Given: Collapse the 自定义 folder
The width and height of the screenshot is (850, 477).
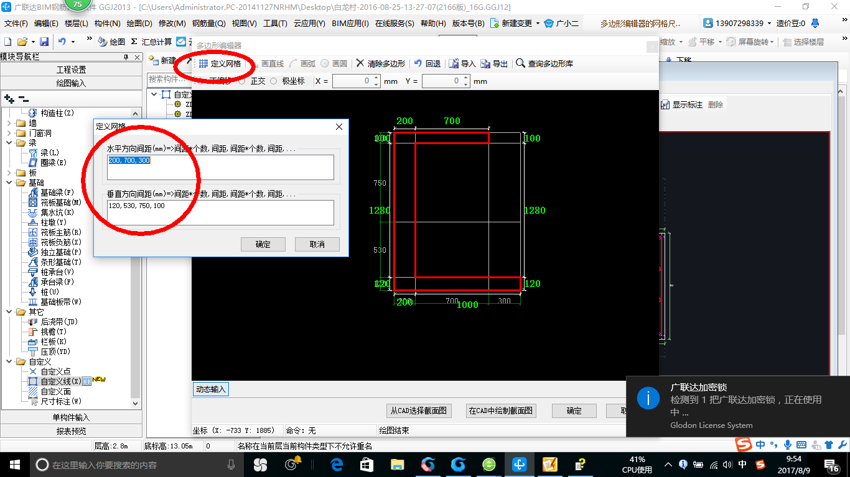Looking at the screenshot, I should pos(9,361).
